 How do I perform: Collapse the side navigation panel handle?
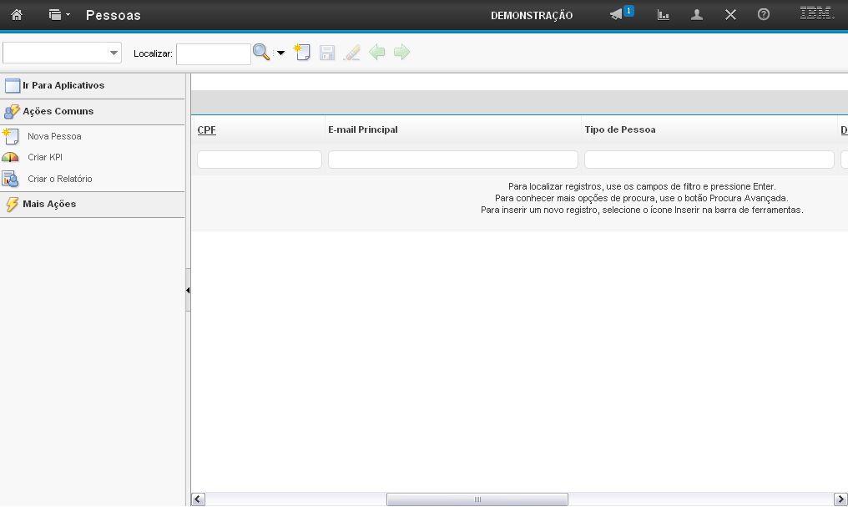(188, 290)
